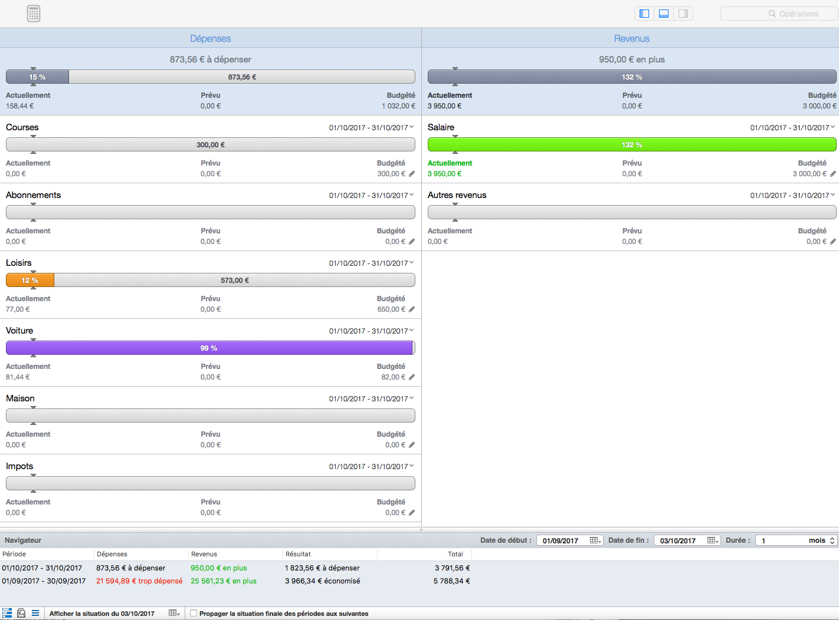The height and width of the screenshot is (620, 839).
Task: Toggle the right sidebar panel button
Action: [x=683, y=14]
